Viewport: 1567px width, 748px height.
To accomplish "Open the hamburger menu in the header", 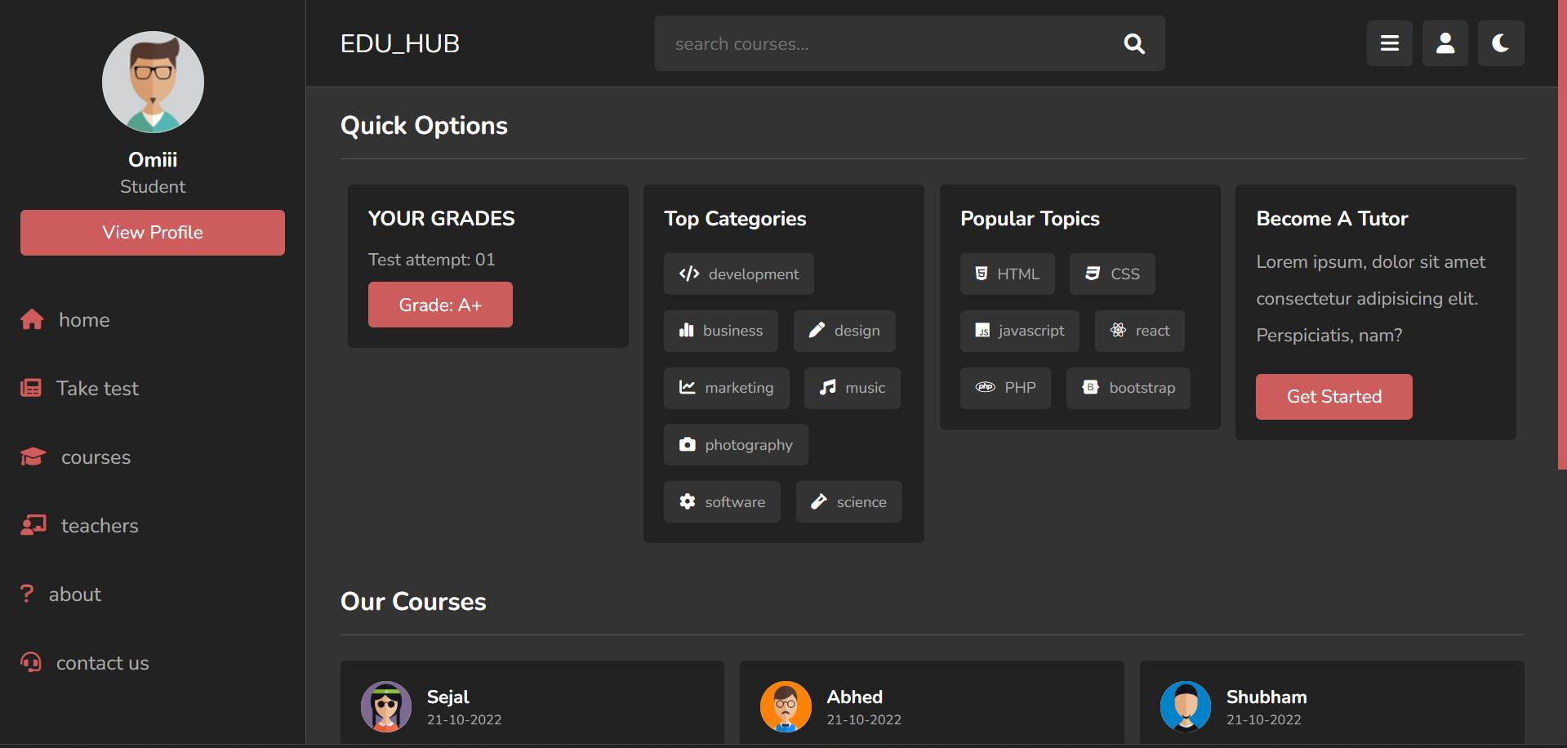I will click(x=1389, y=43).
